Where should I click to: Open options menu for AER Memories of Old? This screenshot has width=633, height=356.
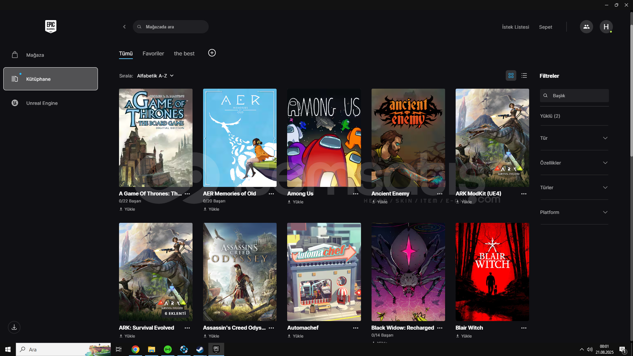point(271,194)
